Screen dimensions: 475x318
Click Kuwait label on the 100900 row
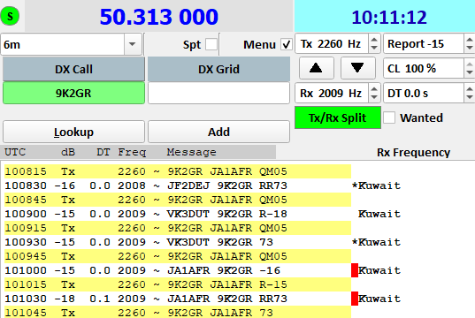379,214
